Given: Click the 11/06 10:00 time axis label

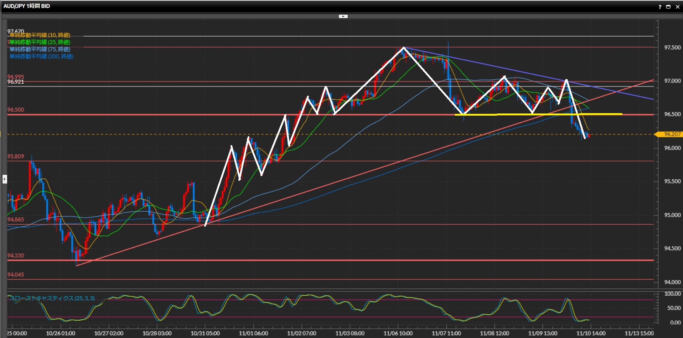Looking at the screenshot, I should [398, 333].
